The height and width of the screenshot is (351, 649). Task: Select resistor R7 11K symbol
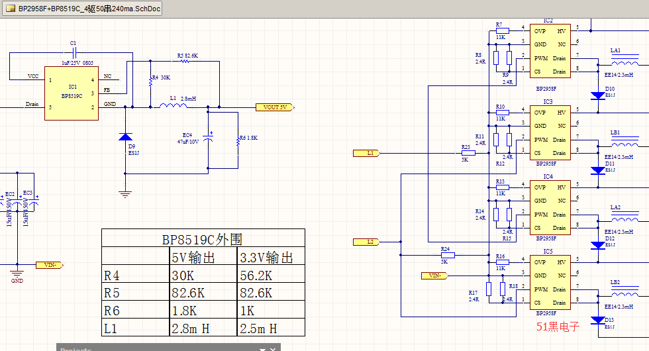click(503, 30)
